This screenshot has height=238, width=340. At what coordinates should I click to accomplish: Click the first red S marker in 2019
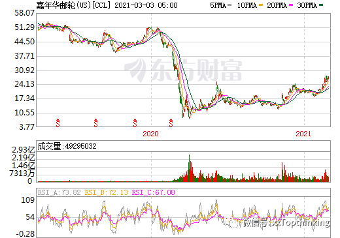pos(58,123)
